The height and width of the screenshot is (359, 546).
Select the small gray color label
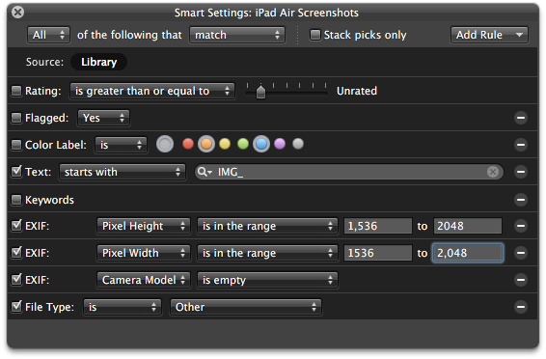[x=298, y=144]
